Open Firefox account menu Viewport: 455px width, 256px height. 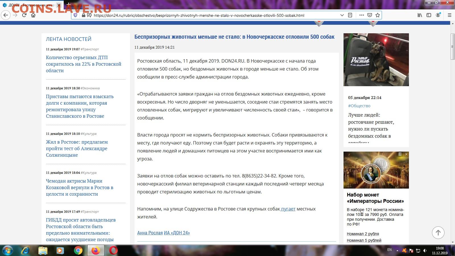(x=438, y=15)
